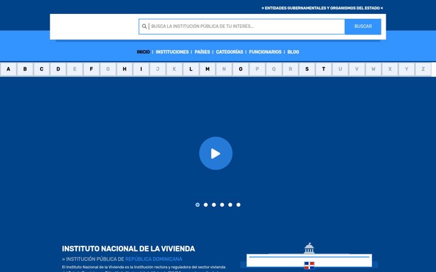
Task: Go to sixth carousel slide dot
Action: [x=239, y=205]
